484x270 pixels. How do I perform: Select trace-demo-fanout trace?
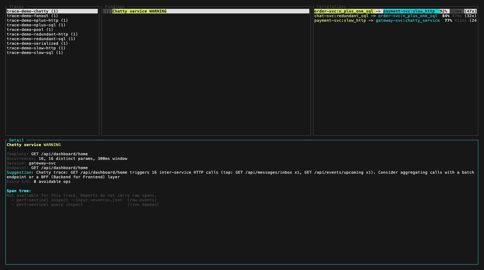click(32, 16)
